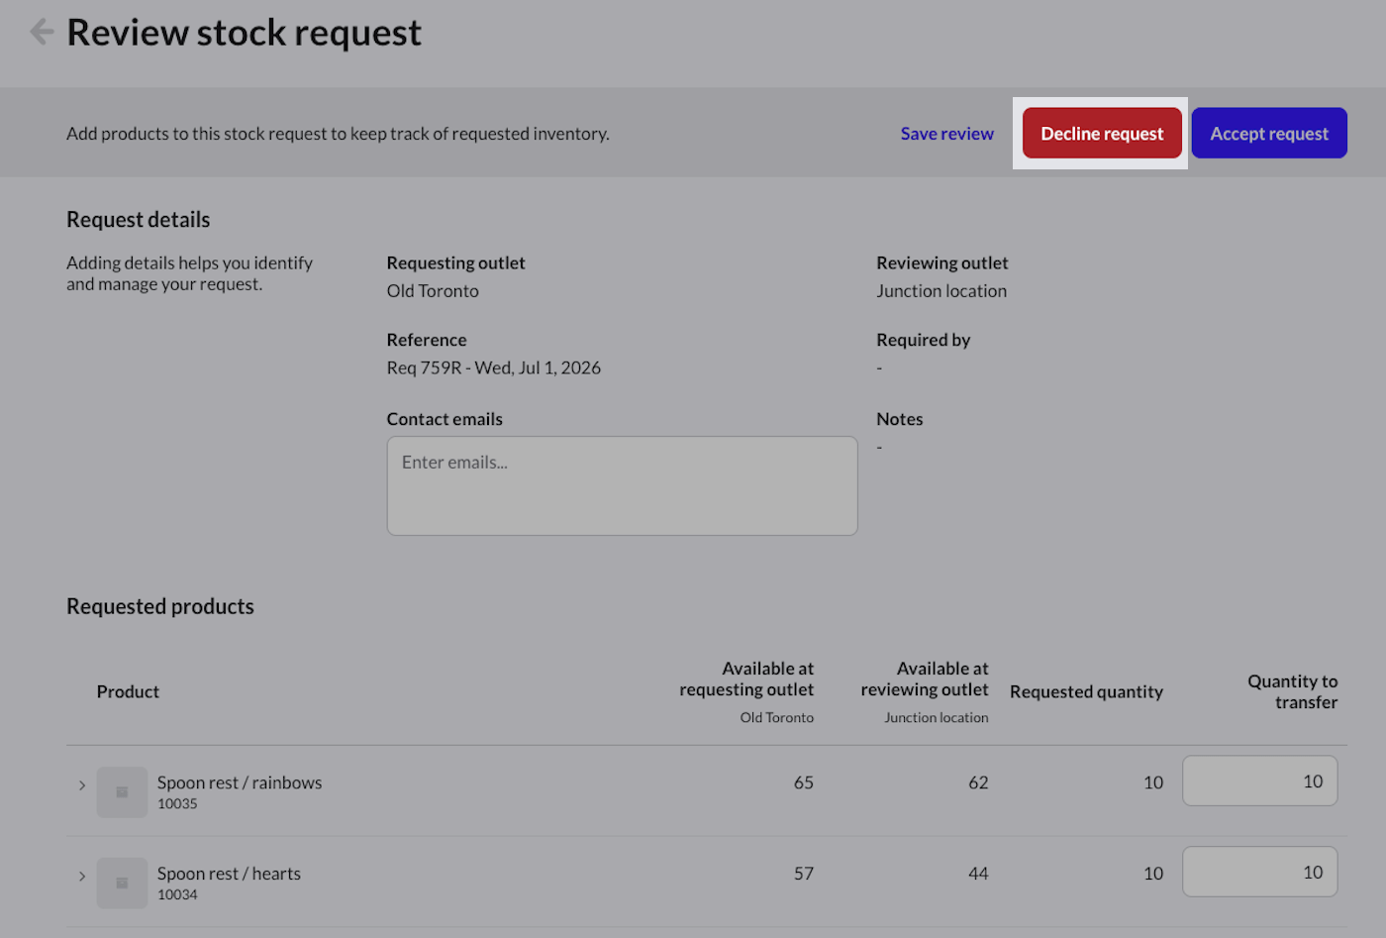Focus the Contact emails field
This screenshot has height=938, width=1386.
coord(622,486)
